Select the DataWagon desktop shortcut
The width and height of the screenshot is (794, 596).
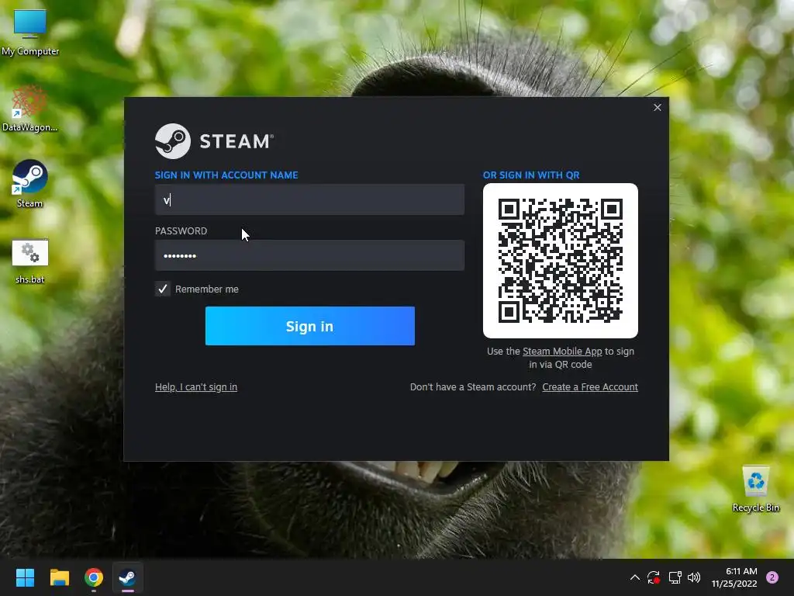click(29, 109)
